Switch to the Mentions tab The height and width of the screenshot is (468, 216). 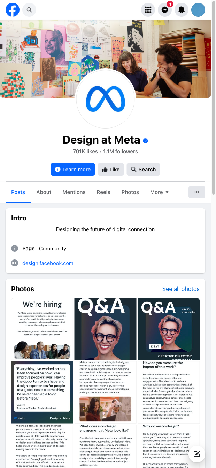tap(74, 192)
